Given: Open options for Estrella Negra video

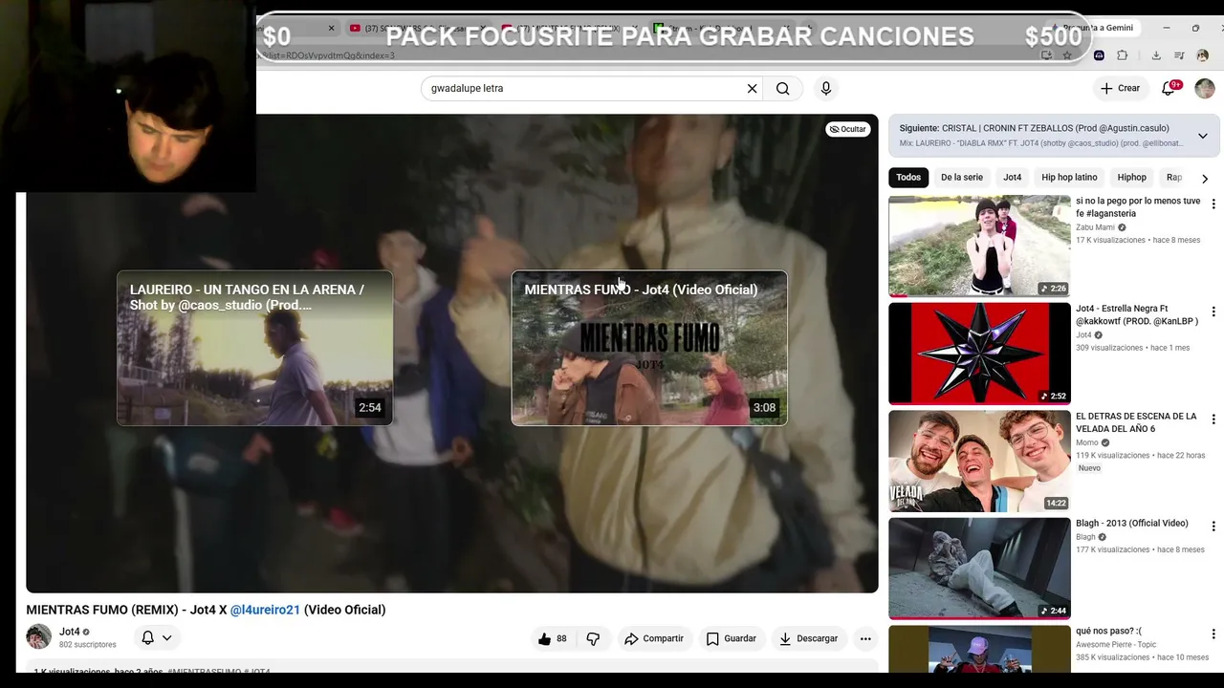Looking at the screenshot, I should [1213, 312].
